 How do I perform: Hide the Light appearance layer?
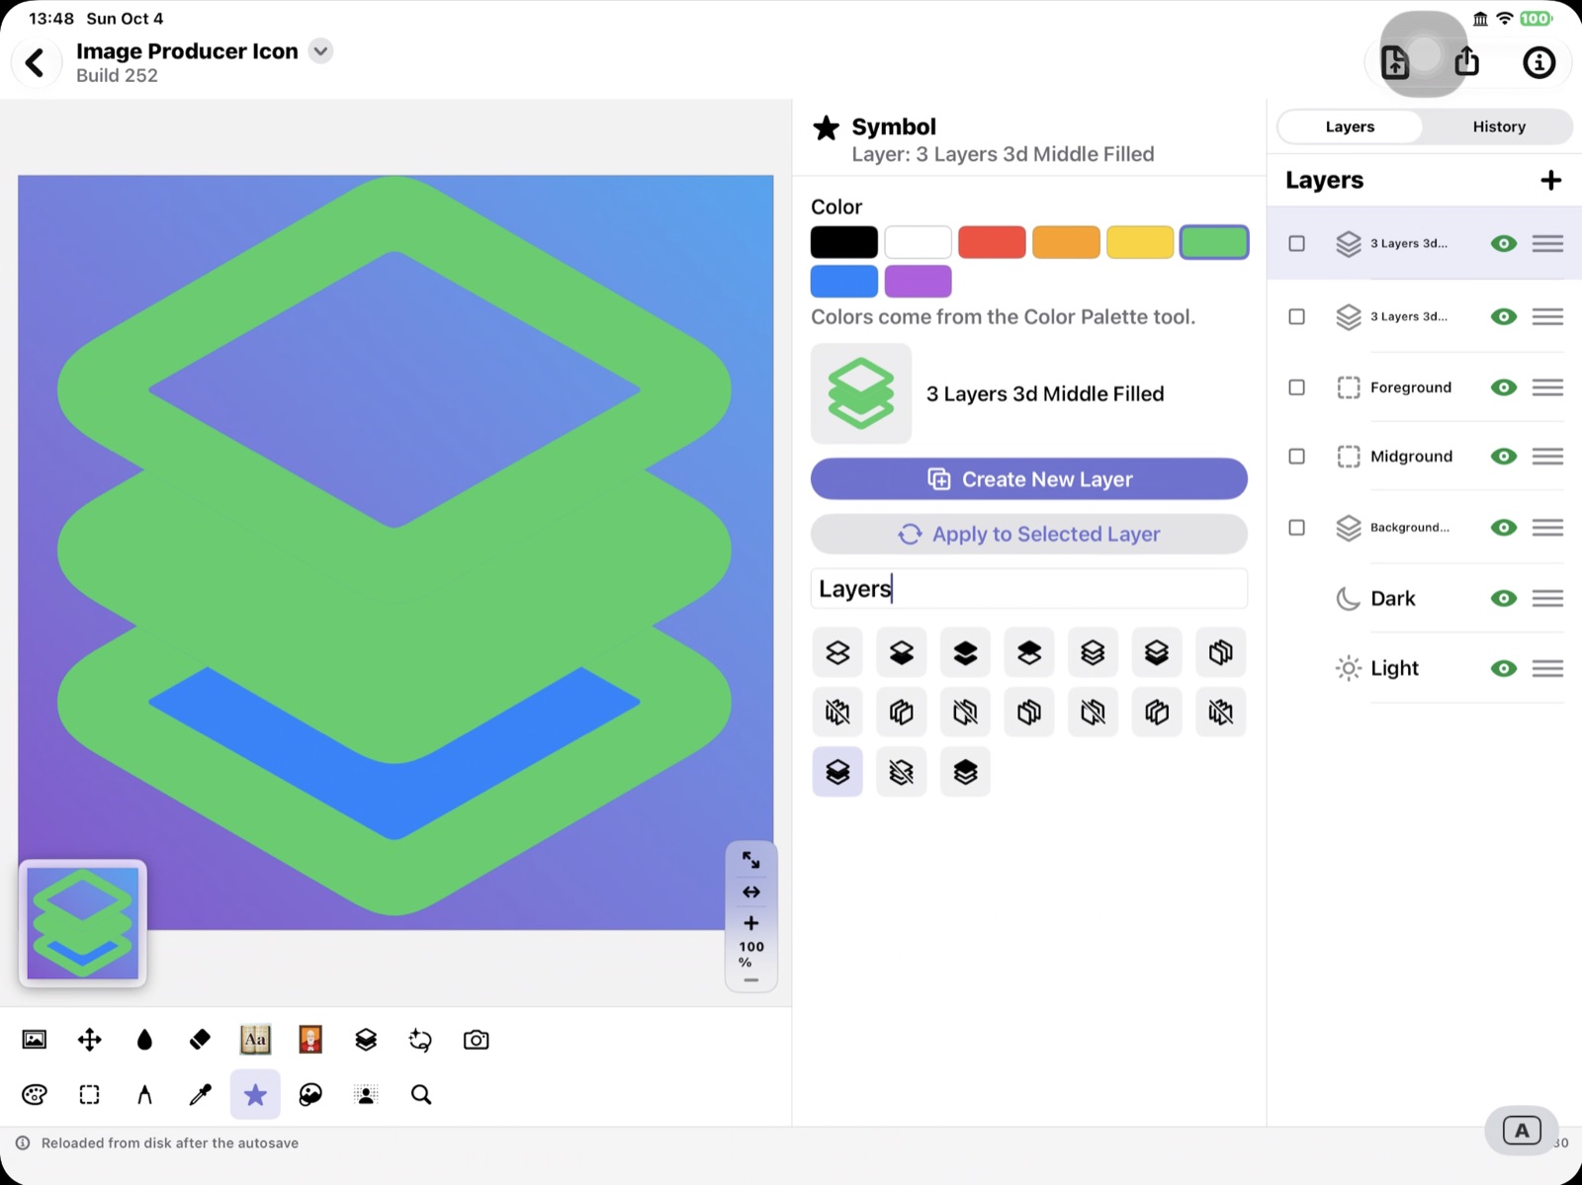(x=1504, y=668)
